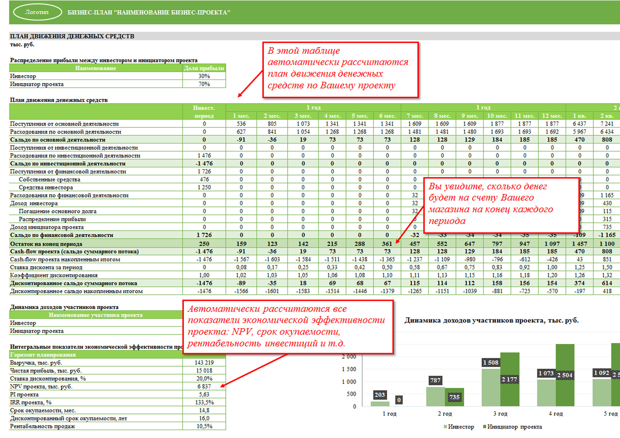The image size is (620, 438).
Task: Click Сальдо по инвестиционной деятельности value -1 476
Action: click(x=204, y=164)
